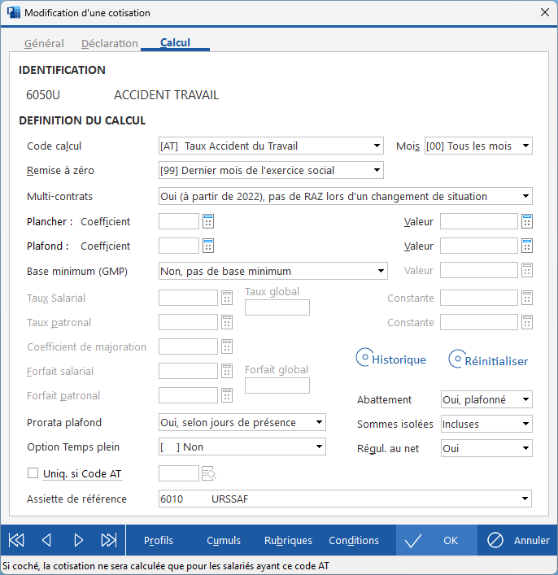This screenshot has width=558, height=575.
Task: Switch to the Général tab
Action: [44, 43]
